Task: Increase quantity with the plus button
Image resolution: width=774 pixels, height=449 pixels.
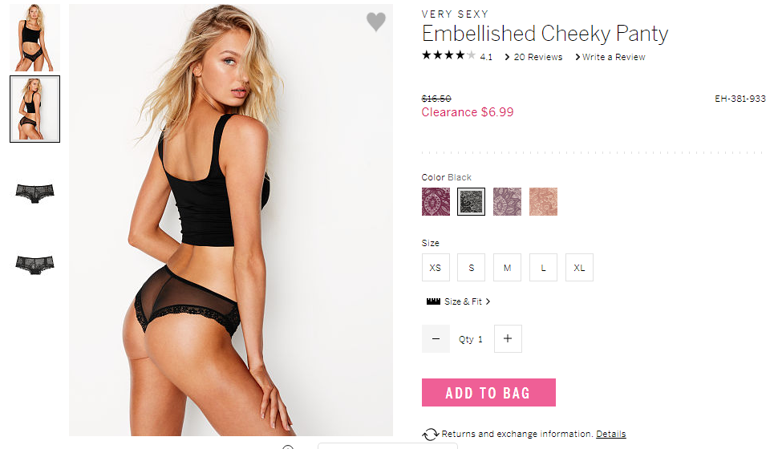Action: (508, 338)
